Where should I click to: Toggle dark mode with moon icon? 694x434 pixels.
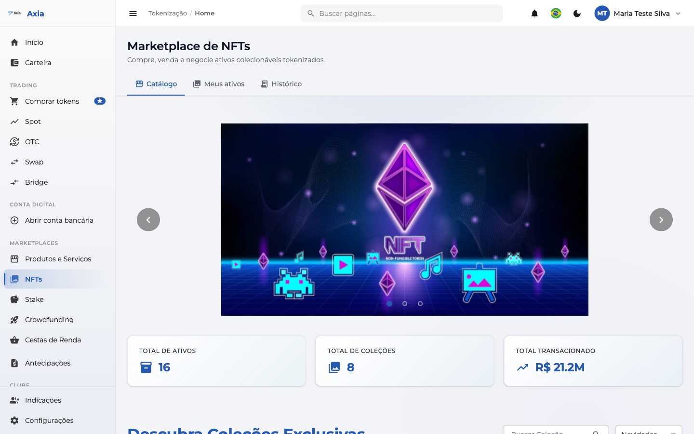tap(577, 14)
